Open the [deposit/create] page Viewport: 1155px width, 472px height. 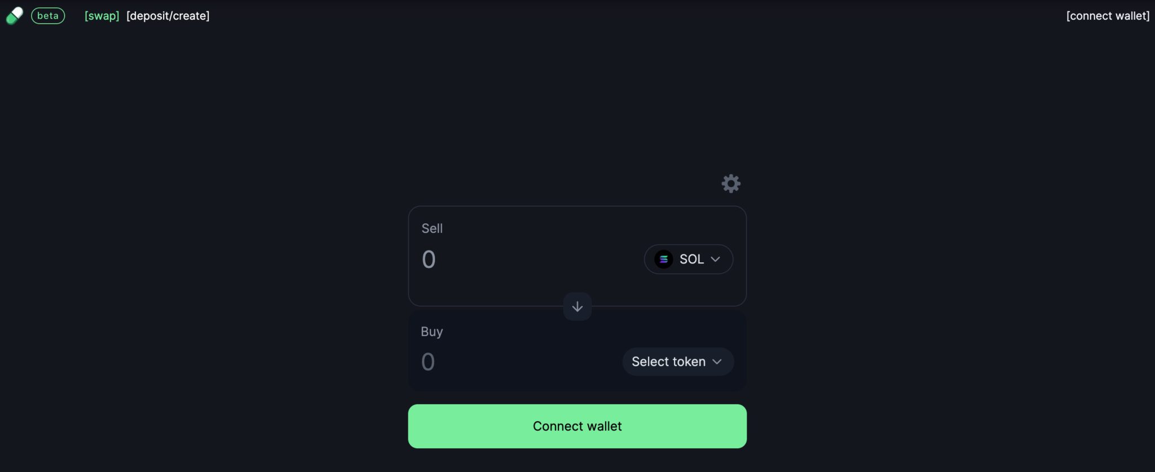point(168,16)
